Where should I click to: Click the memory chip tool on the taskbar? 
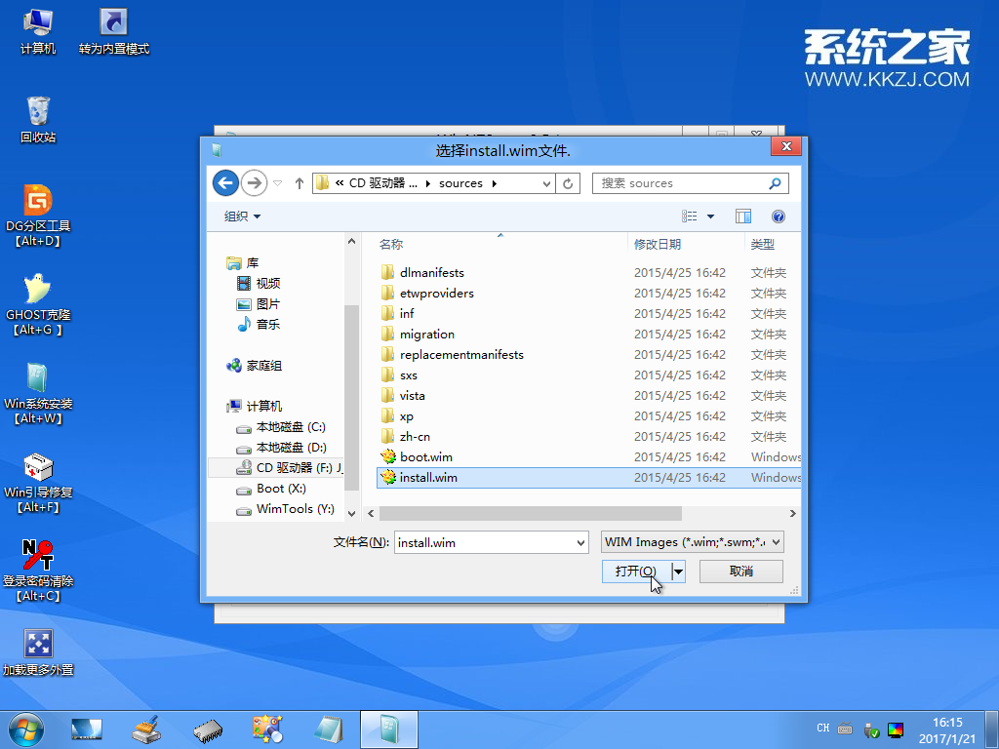pyautogui.click(x=207, y=729)
